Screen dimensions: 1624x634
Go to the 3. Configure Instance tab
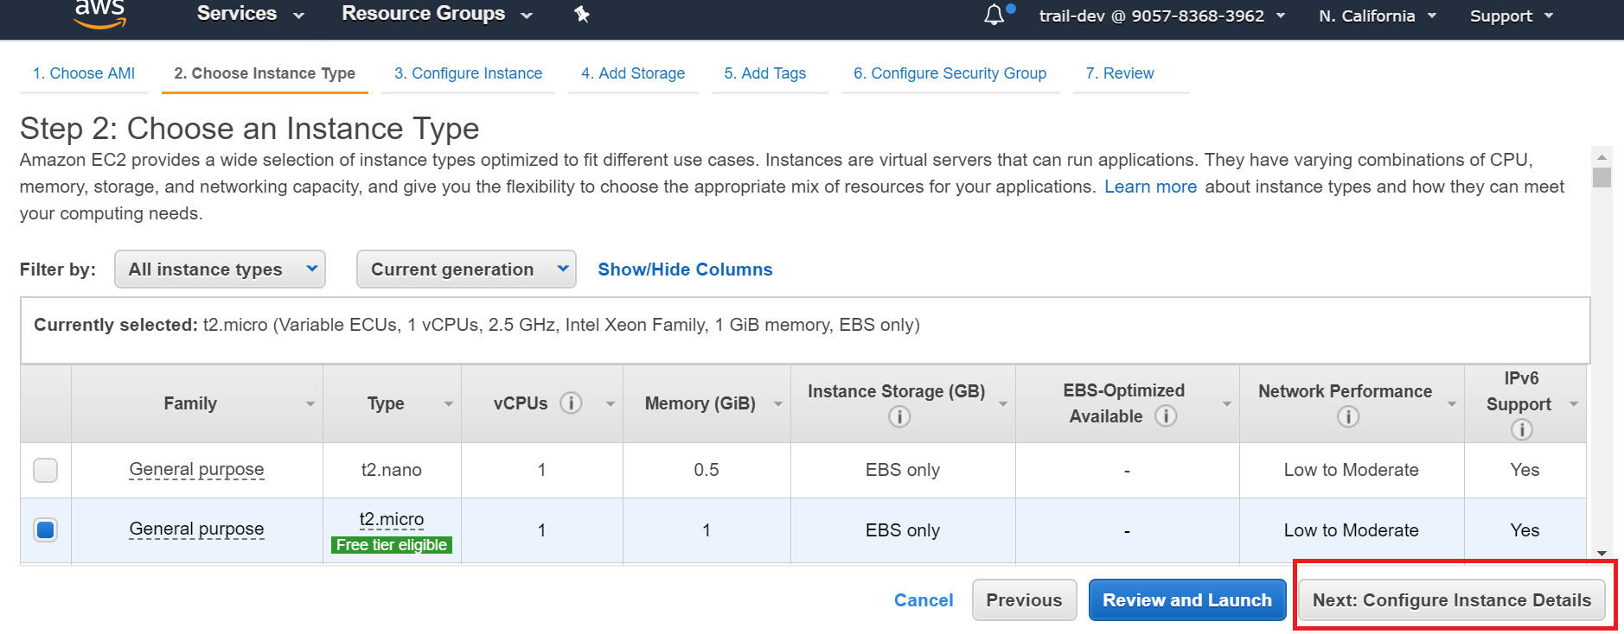click(x=468, y=73)
